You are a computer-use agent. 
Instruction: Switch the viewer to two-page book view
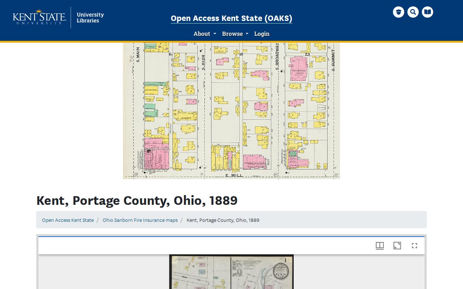(x=380, y=246)
